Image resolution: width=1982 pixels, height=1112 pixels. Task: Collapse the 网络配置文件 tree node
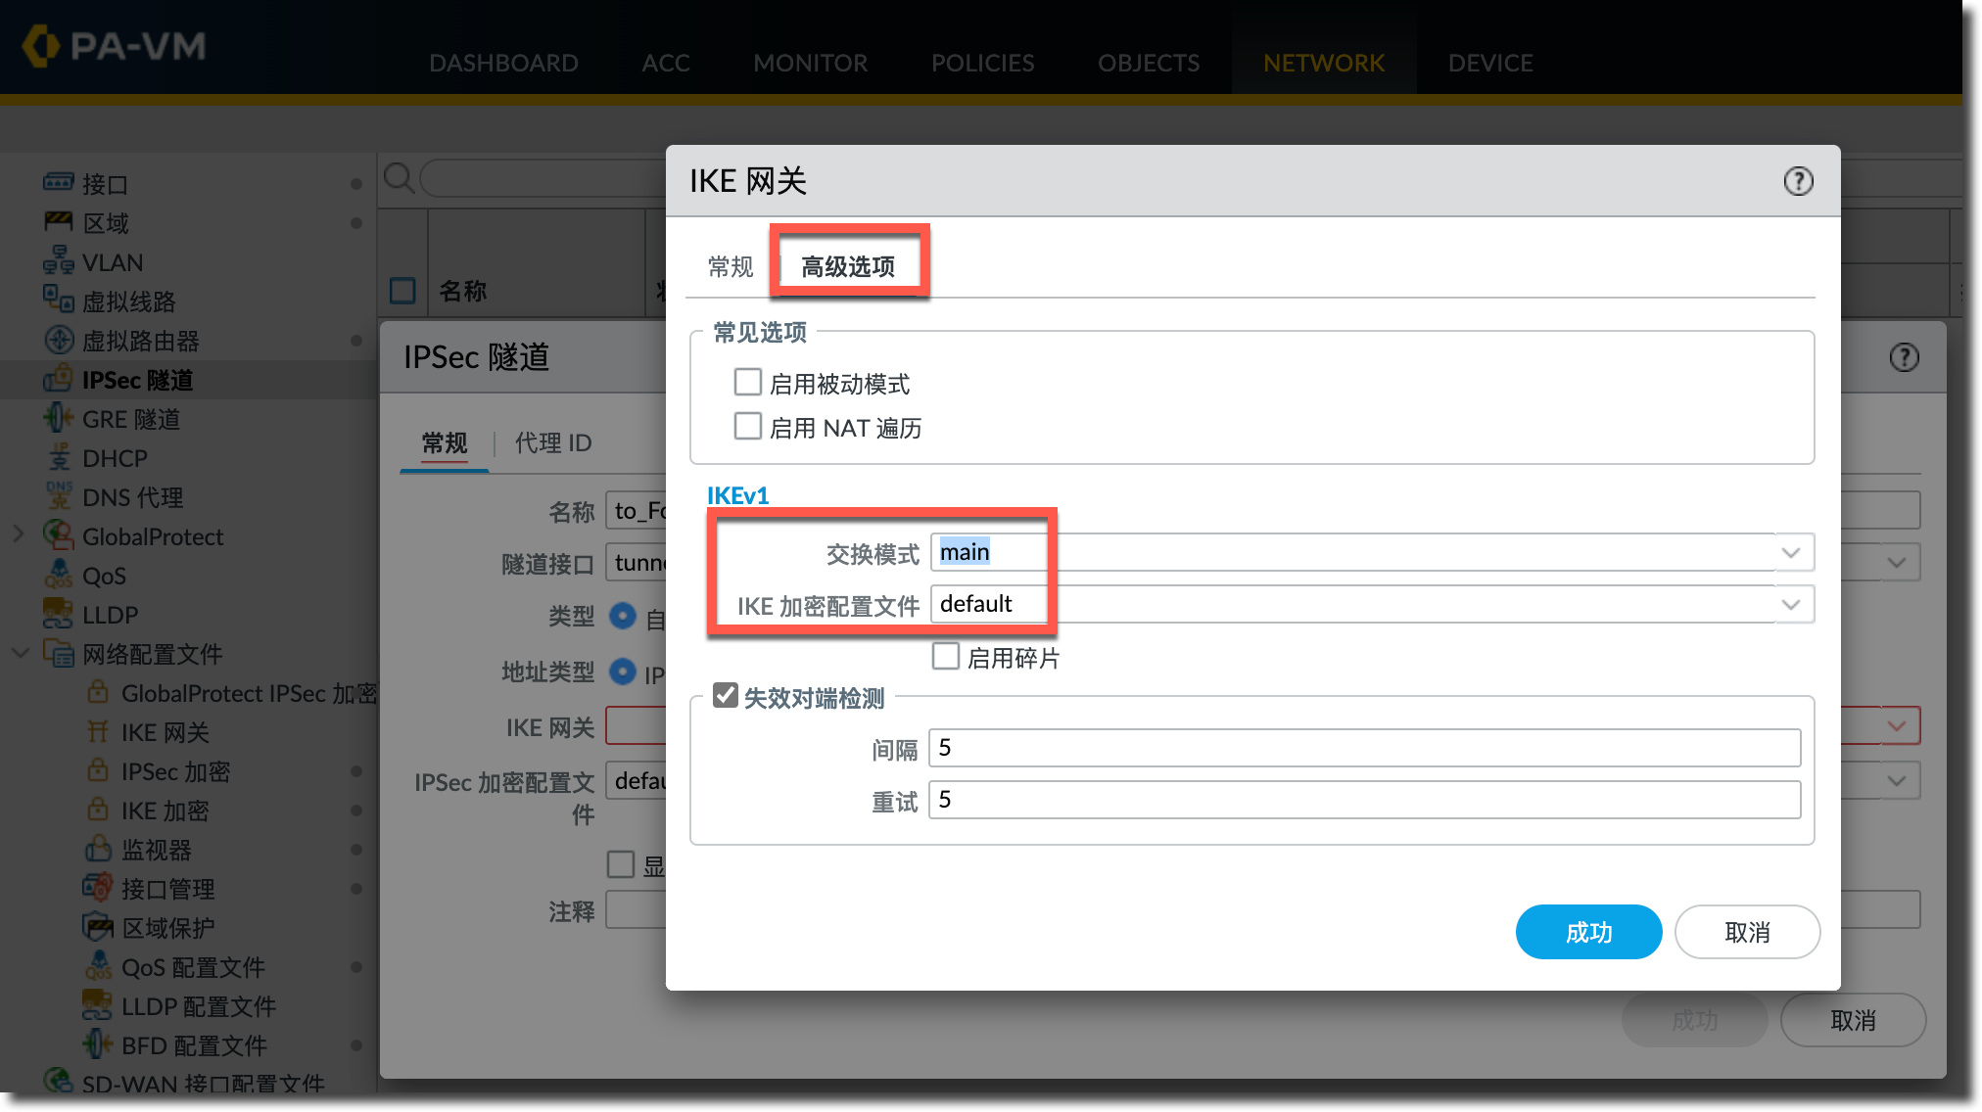point(20,653)
